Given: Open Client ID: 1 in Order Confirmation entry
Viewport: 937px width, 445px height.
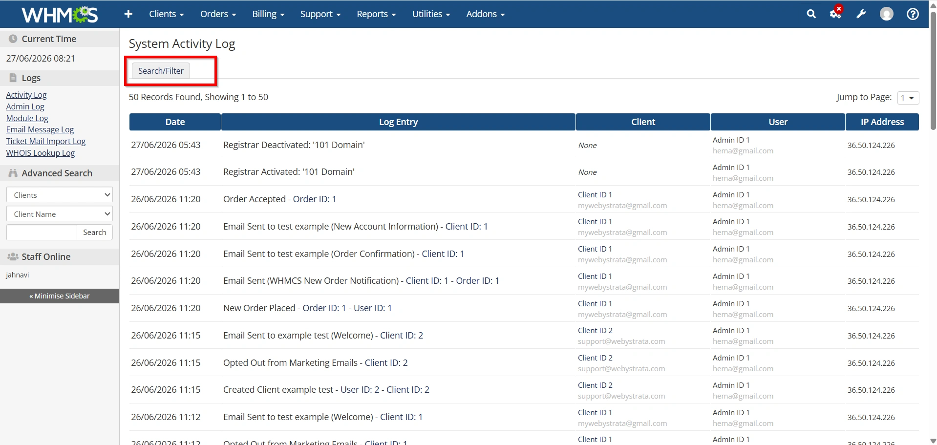Looking at the screenshot, I should tap(443, 254).
